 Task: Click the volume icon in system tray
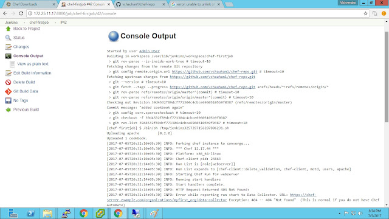pyautogui.click(x=360, y=214)
